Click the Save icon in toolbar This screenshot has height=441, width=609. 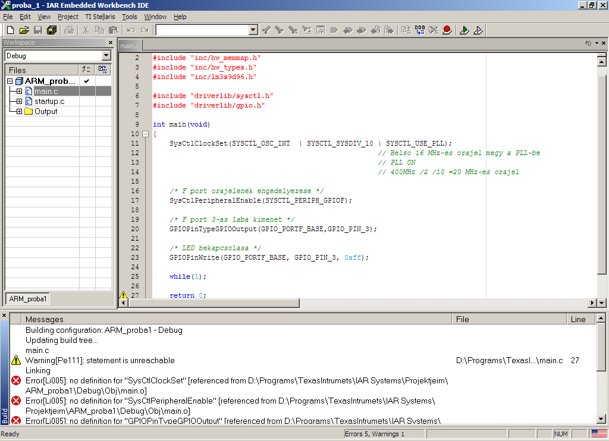click(x=37, y=30)
